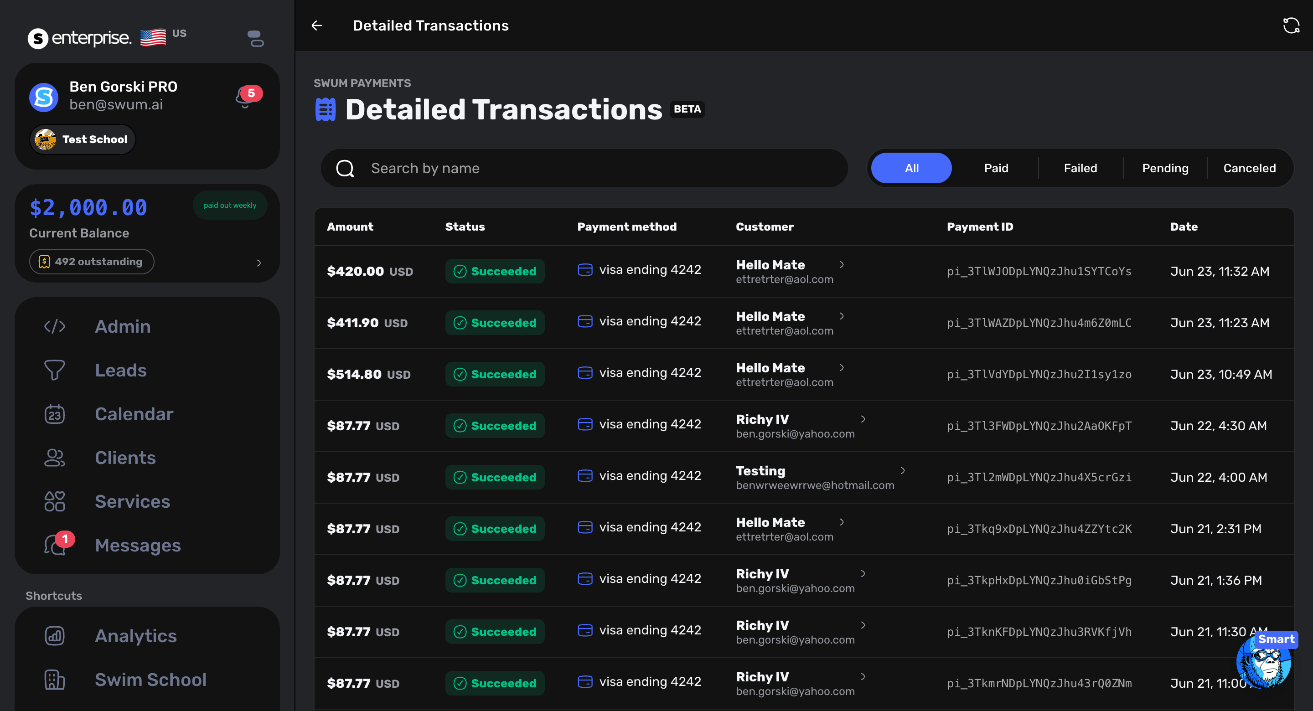Click payment ID pi_3TlWAZDpLYNQzJhu4m6Z0mLC
1313x711 pixels.
[1039, 323]
